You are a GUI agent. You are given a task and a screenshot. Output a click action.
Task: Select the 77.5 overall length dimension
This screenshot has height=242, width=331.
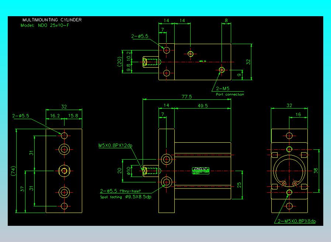187,97
